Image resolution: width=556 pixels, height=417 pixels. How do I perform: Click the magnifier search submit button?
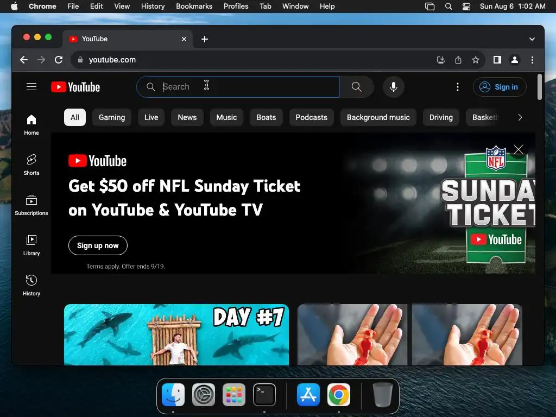[x=356, y=87]
